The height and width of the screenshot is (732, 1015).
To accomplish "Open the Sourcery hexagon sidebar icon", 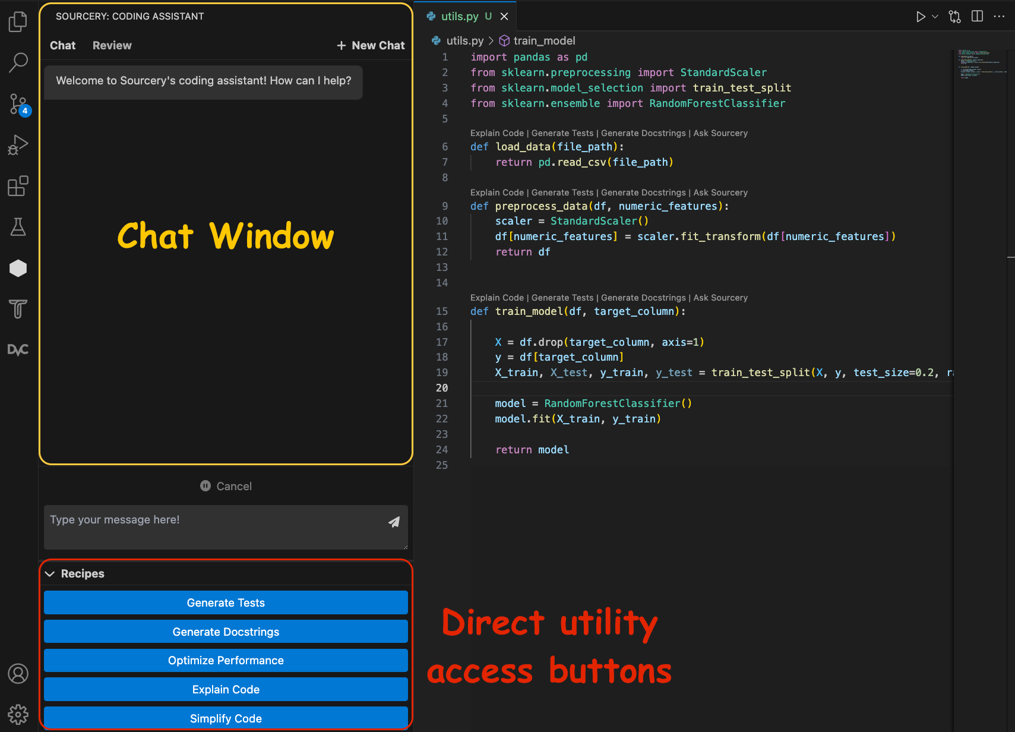I will click(x=18, y=268).
